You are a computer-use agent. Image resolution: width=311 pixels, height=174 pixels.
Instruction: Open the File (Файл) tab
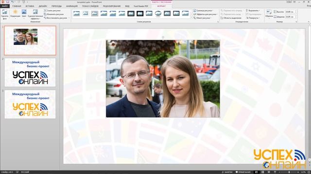pos(5,6)
